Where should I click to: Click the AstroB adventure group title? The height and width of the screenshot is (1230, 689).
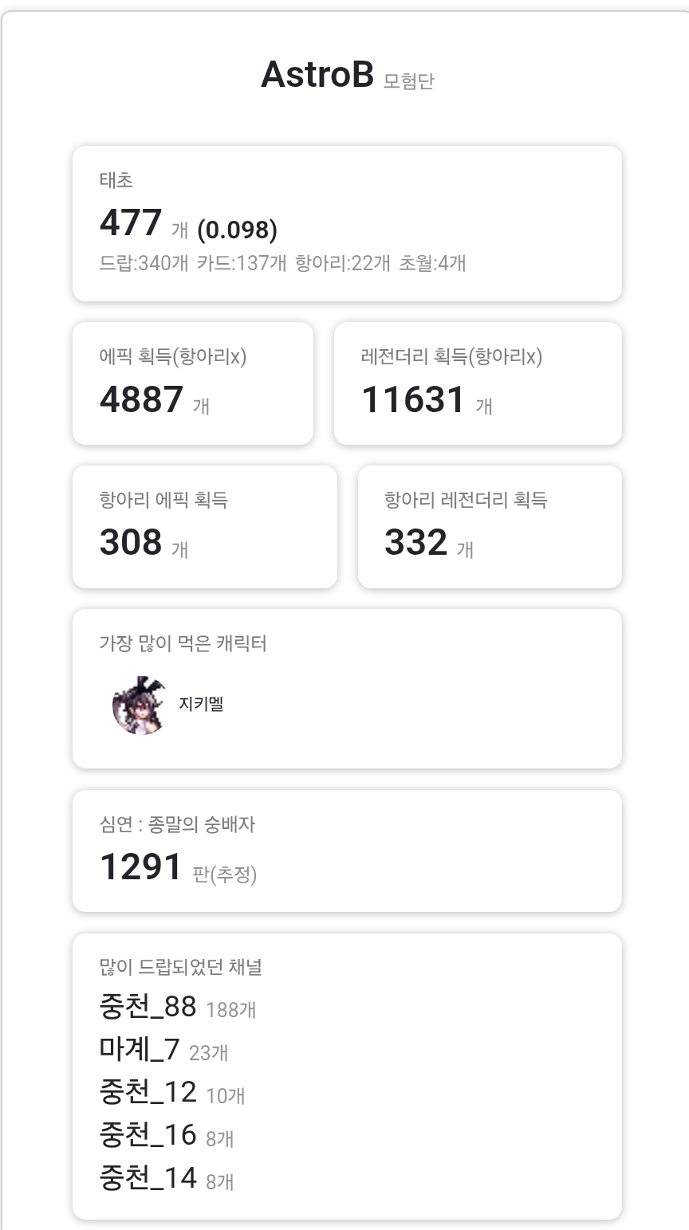click(x=317, y=76)
